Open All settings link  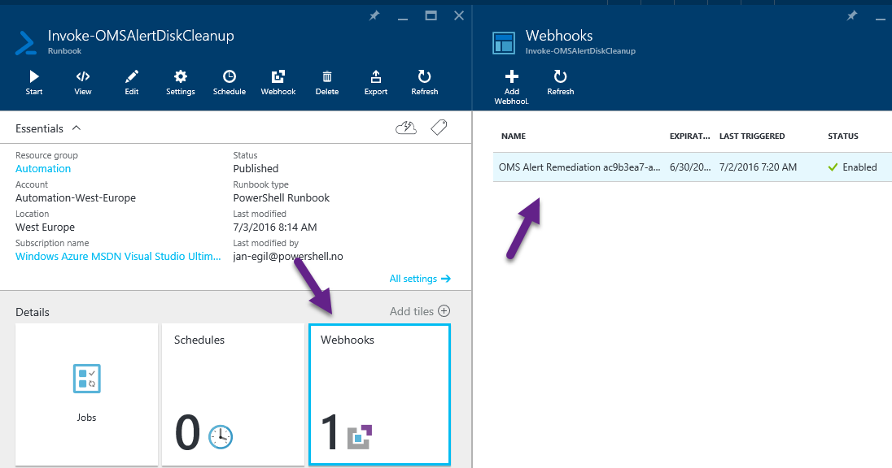click(419, 279)
